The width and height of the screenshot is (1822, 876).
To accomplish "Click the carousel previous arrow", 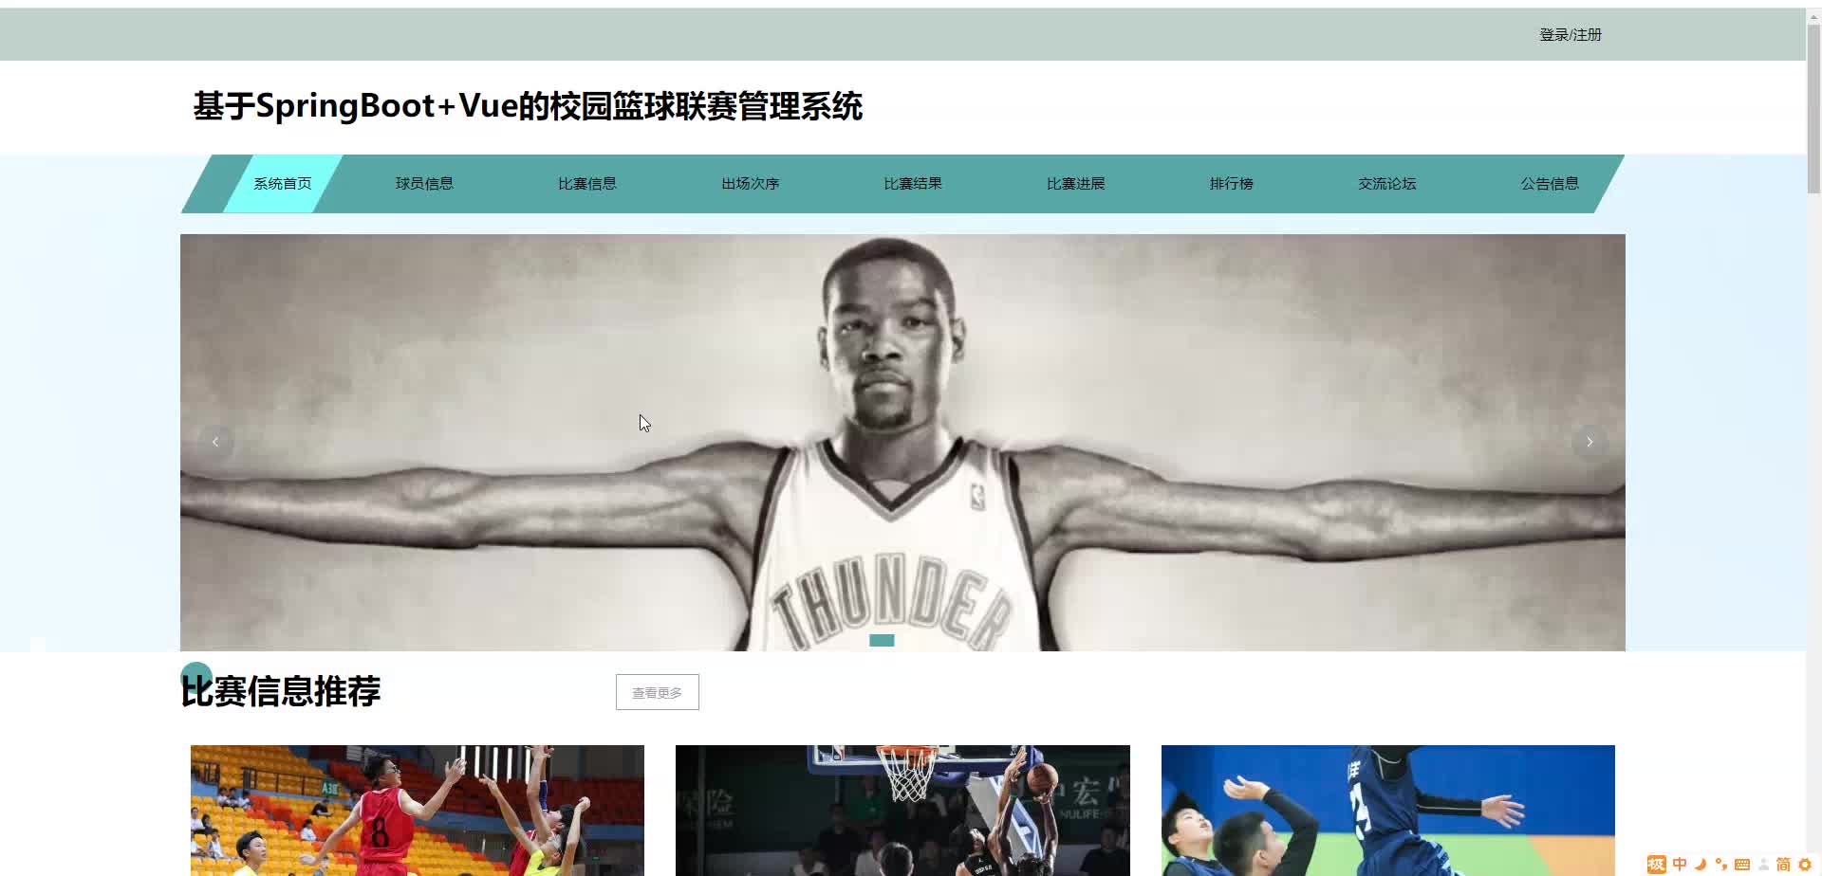I will [215, 442].
